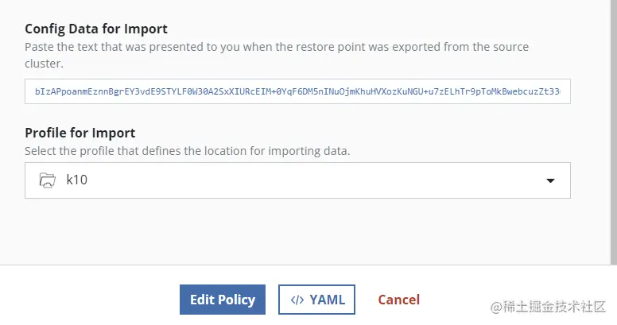The height and width of the screenshot is (325, 617).
Task: Click the Juejin watermark logo icon
Action: [x=497, y=305]
